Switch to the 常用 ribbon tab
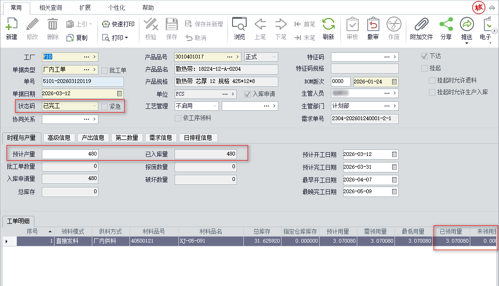Viewport: 499px width, 286px height. tap(16, 8)
